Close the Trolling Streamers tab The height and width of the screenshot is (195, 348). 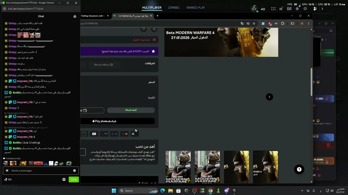click(x=108, y=16)
